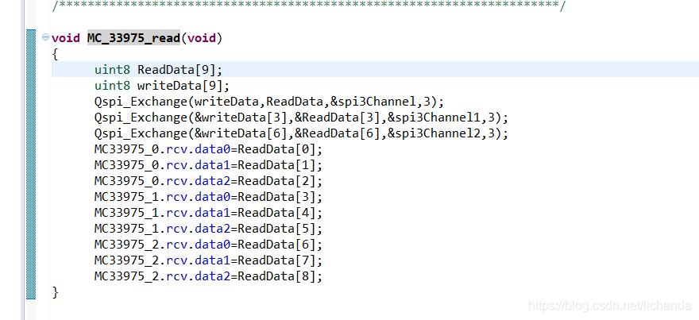Click the void return type keyword
699x320 pixels.
pyautogui.click(x=67, y=38)
